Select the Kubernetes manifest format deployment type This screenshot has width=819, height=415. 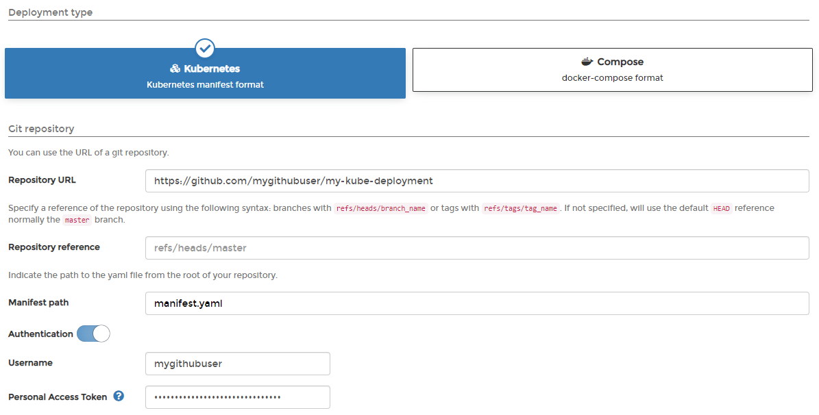[x=205, y=73]
